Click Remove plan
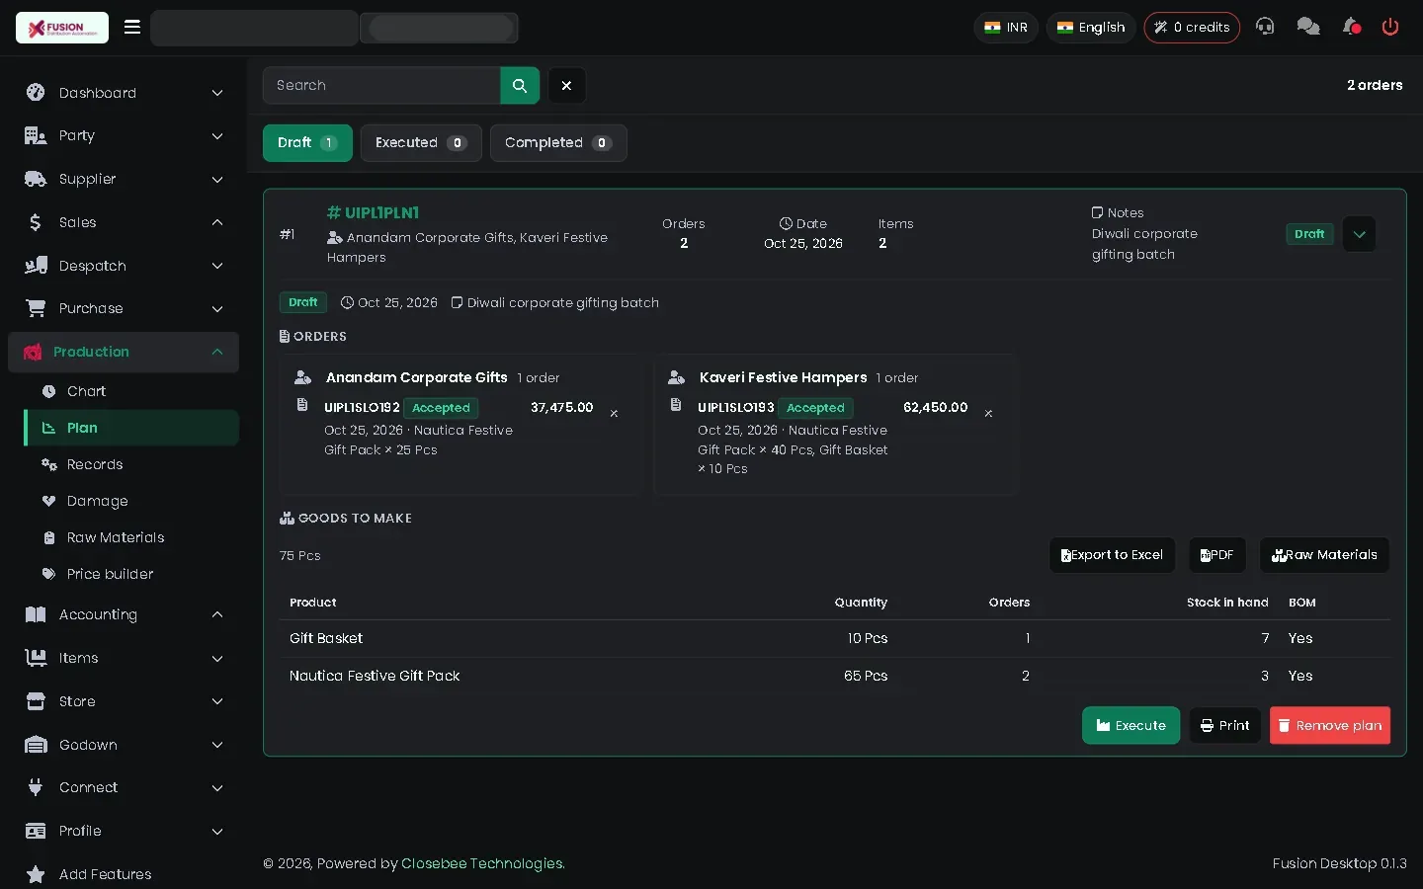This screenshot has height=889, width=1423. click(x=1330, y=725)
